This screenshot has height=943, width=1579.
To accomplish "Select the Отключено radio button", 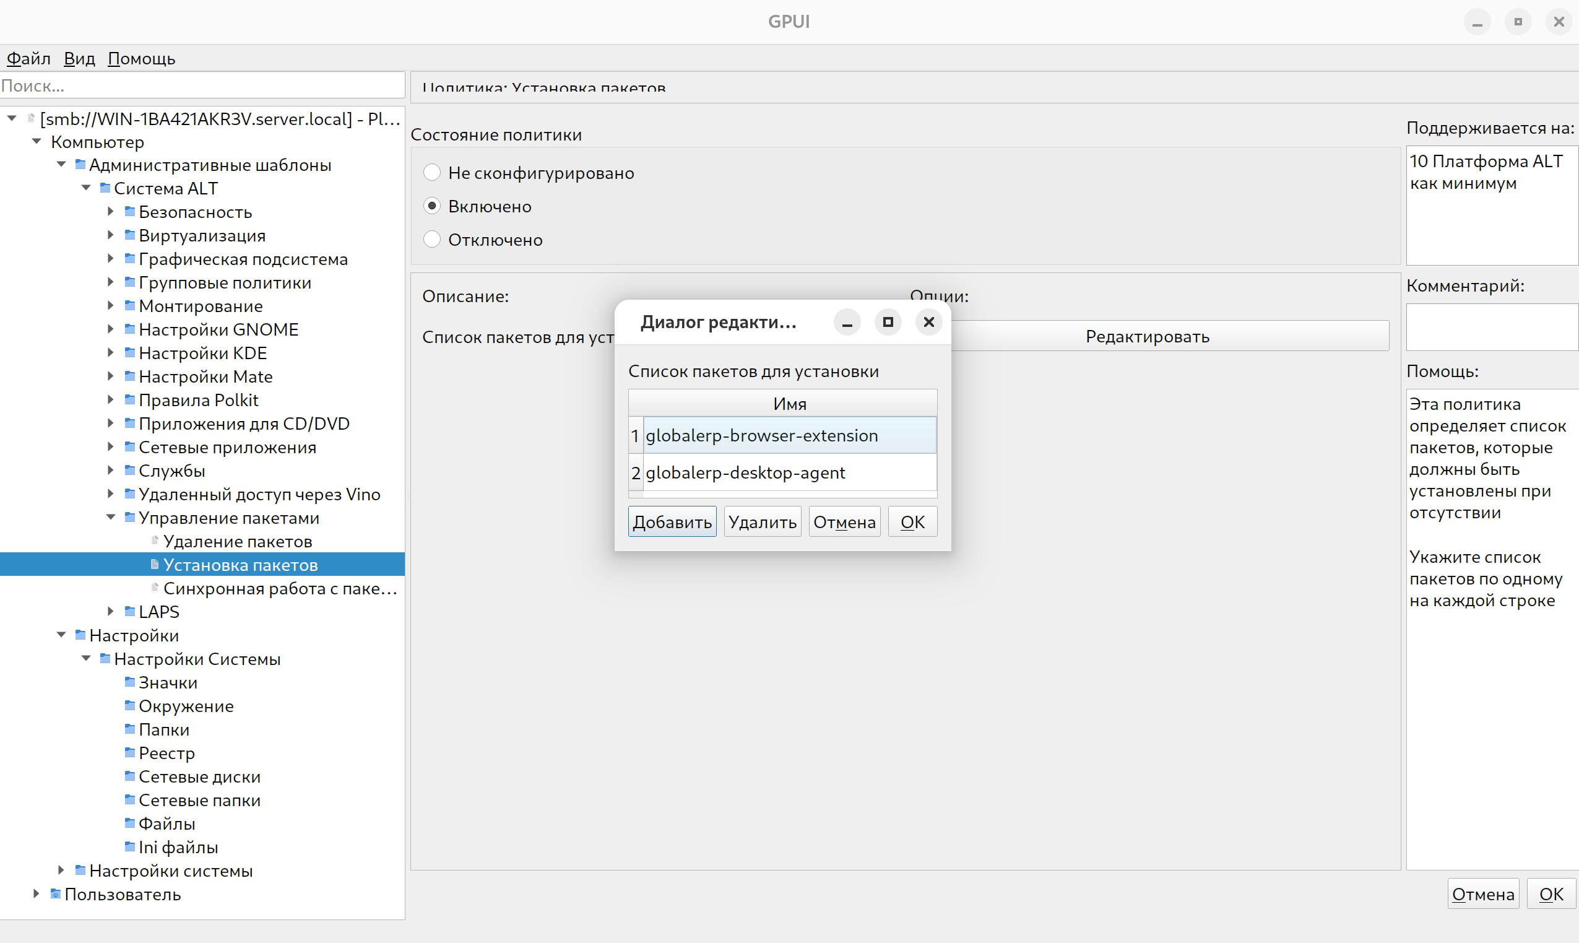I will point(432,240).
